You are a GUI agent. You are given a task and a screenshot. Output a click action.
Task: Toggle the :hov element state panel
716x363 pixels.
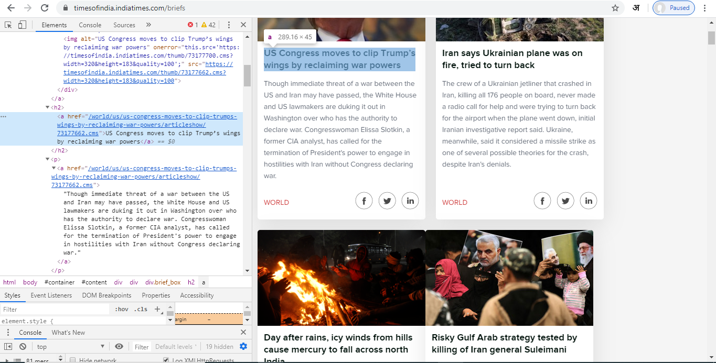coord(122,309)
